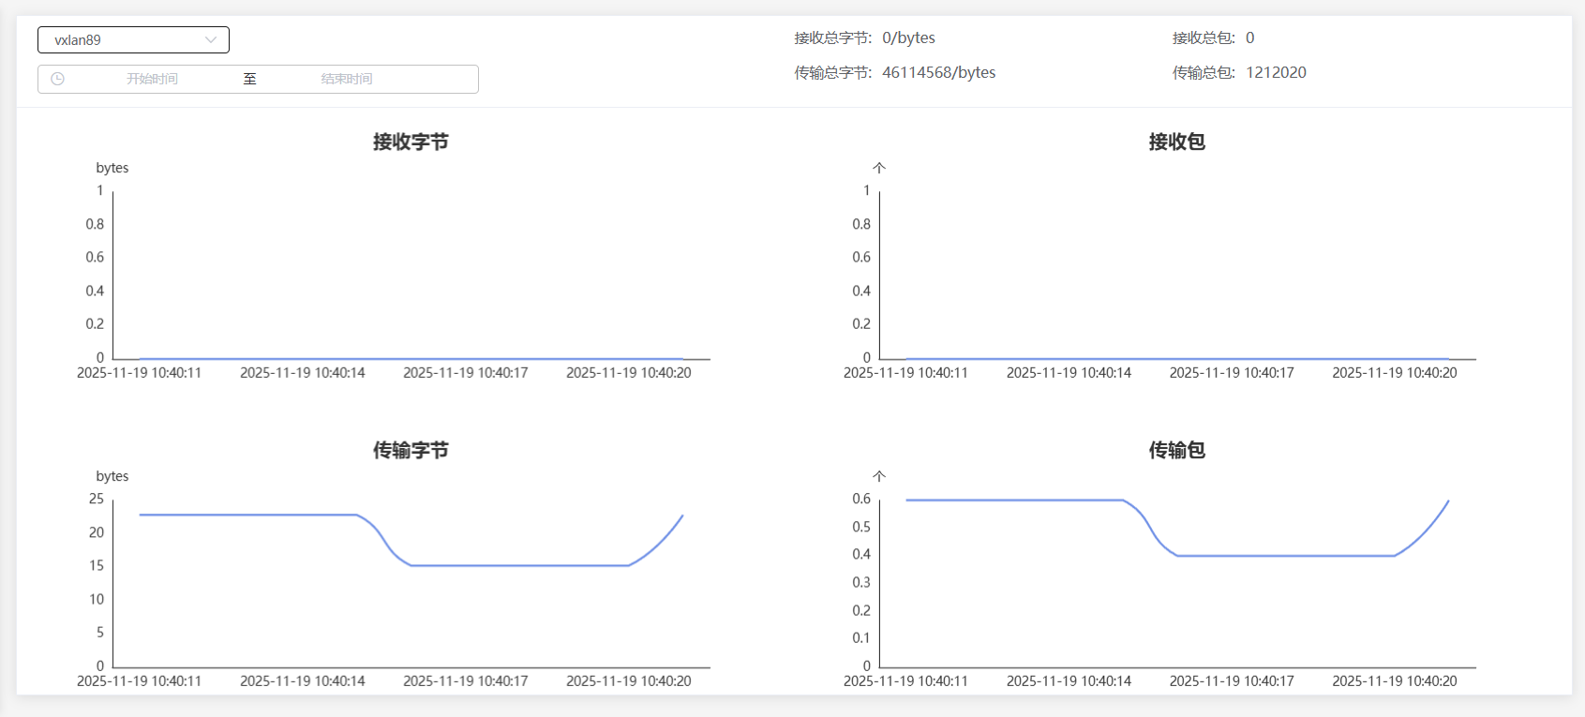The height and width of the screenshot is (717, 1585).
Task: Select the 接收字节 chart title
Action: point(411,142)
